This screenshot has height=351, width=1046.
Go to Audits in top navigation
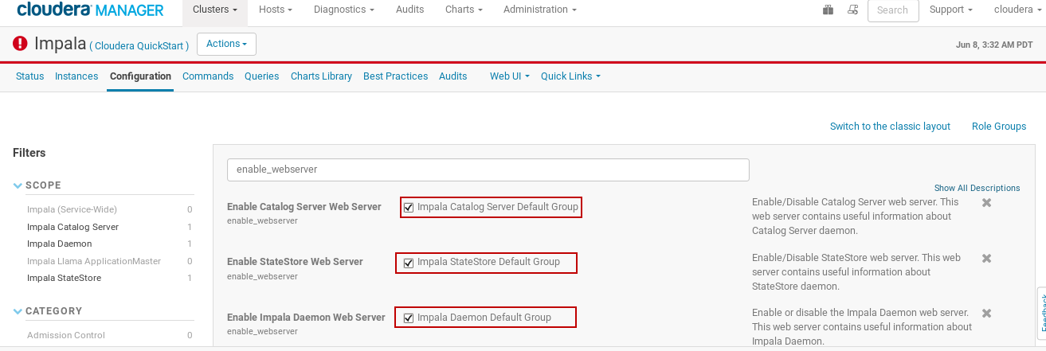click(409, 10)
